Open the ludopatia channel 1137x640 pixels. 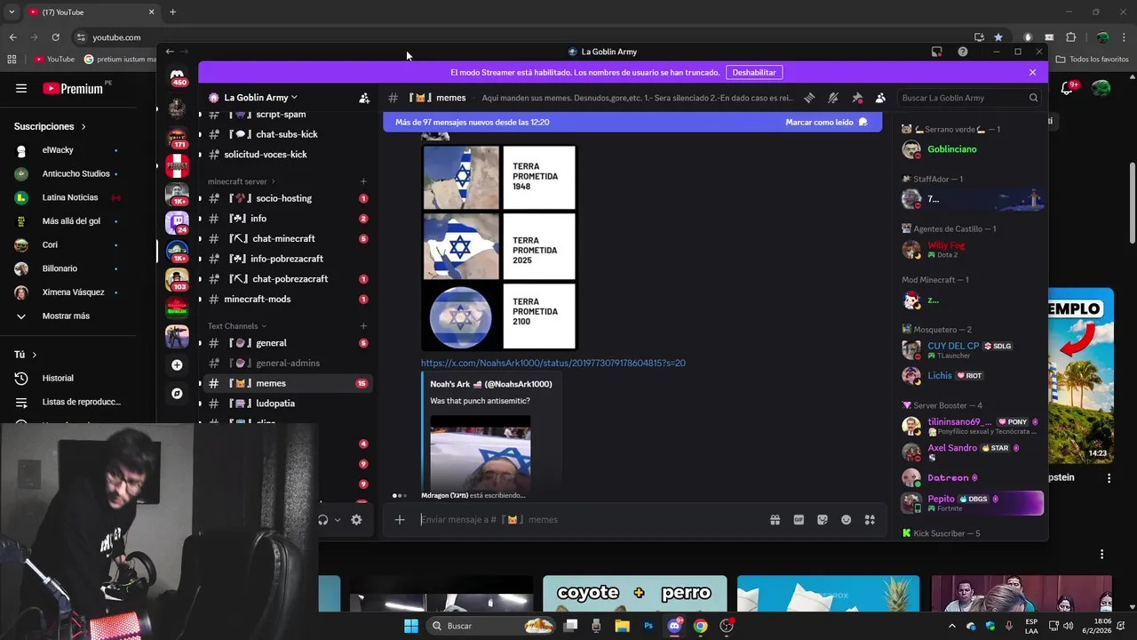(x=286, y=404)
